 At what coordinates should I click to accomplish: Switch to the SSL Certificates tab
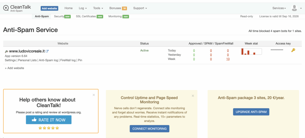pos(89,16)
